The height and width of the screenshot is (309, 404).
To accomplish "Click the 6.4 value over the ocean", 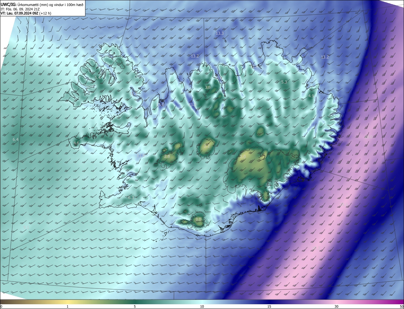I will (x=15, y=139).
